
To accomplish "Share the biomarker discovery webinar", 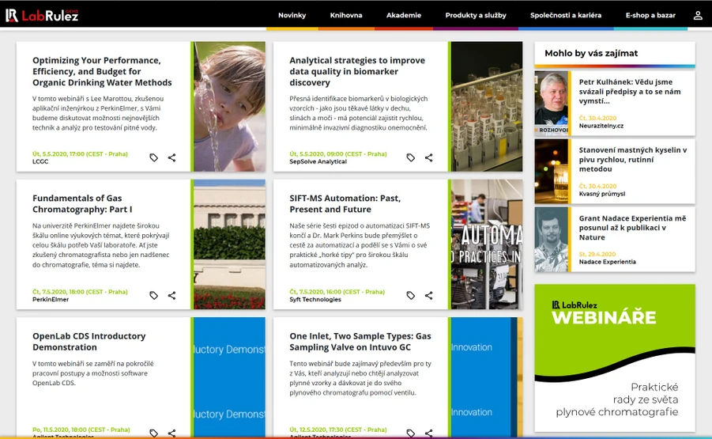I will (x=428, y=157).
